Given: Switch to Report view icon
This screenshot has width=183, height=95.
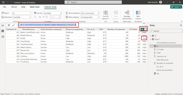Looking at the screenshot, I should pyautogui.click(x=3, y=25).
